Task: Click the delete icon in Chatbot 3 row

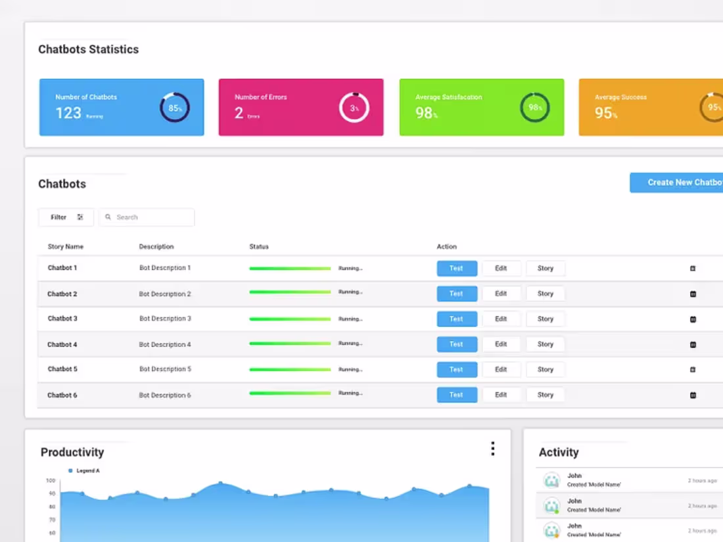Action: click(x=693, y=319)
